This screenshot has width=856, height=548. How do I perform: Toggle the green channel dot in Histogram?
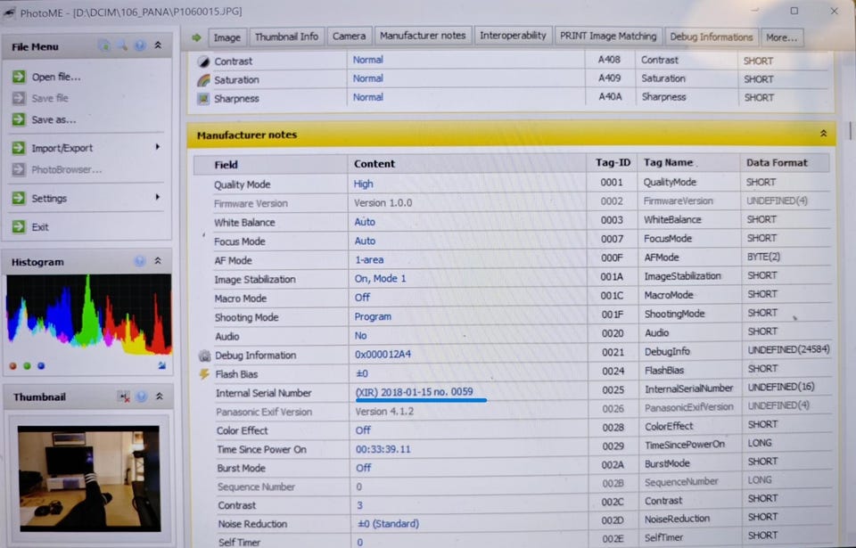pos(28,366)
